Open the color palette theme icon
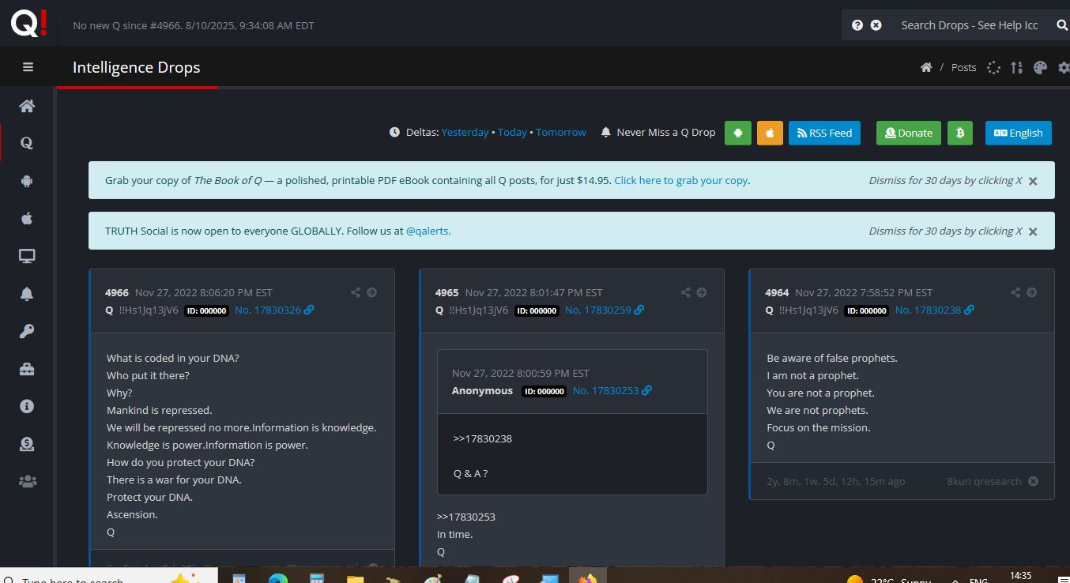The height and width of the screenshot is (583, 1070). 1040,68
